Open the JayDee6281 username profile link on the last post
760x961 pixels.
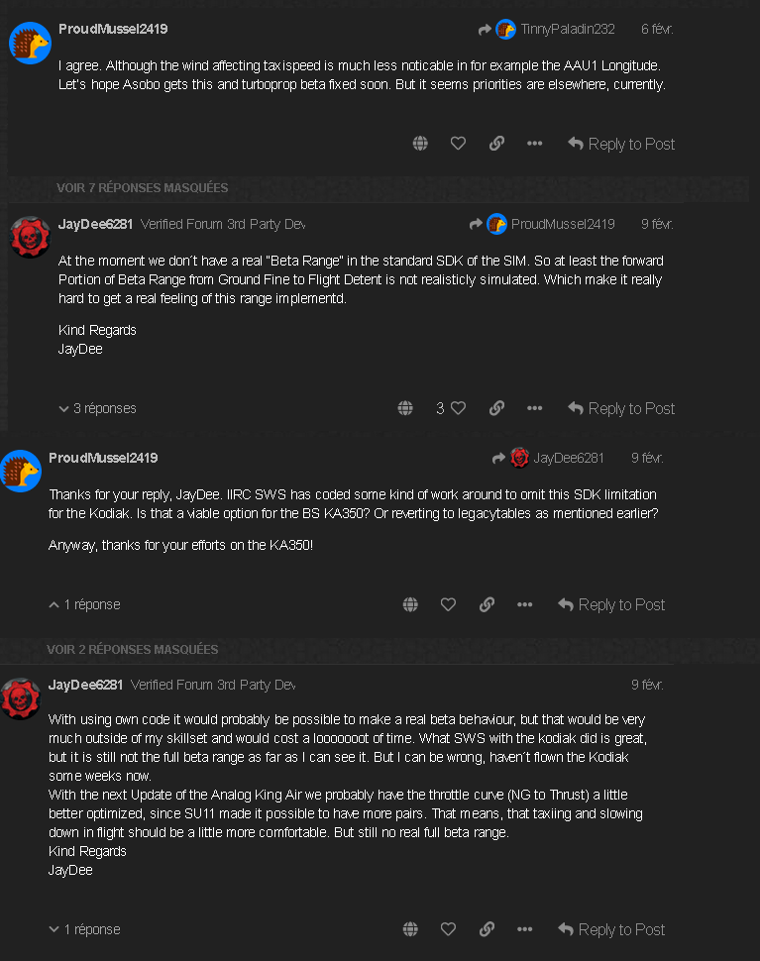(86, 685)
